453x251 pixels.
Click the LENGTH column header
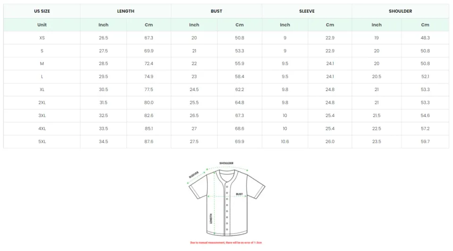point(126,11)
